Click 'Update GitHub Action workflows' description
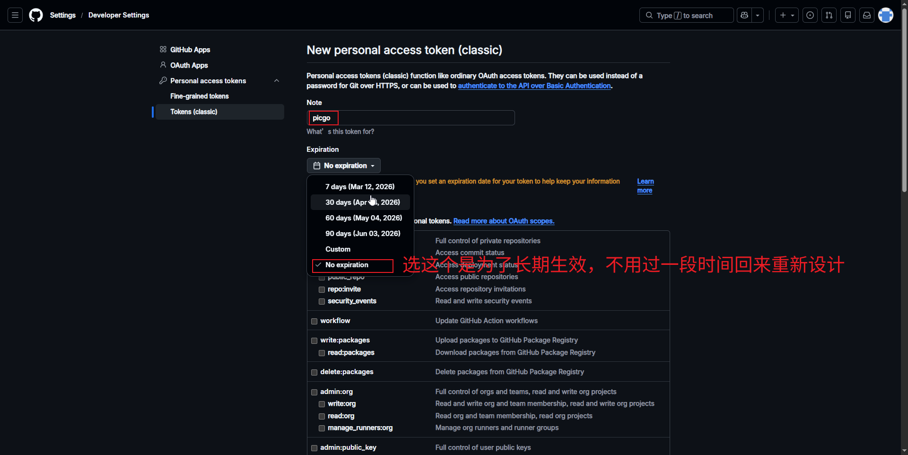 [486, 321]
